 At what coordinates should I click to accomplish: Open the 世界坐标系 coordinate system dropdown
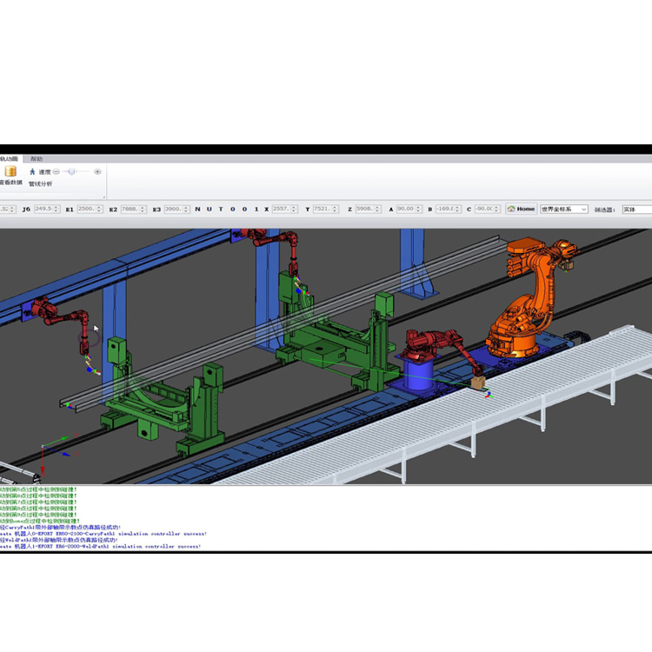tap(563, 210)
